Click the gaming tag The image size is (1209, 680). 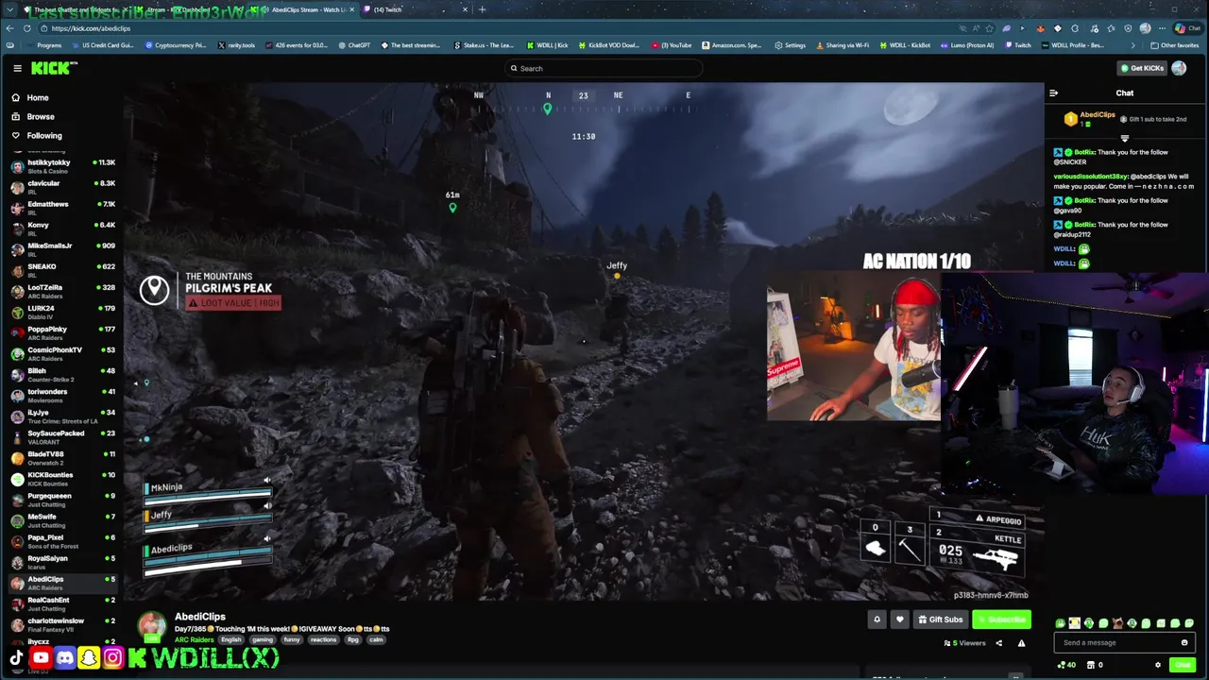(x=263, y=639)
